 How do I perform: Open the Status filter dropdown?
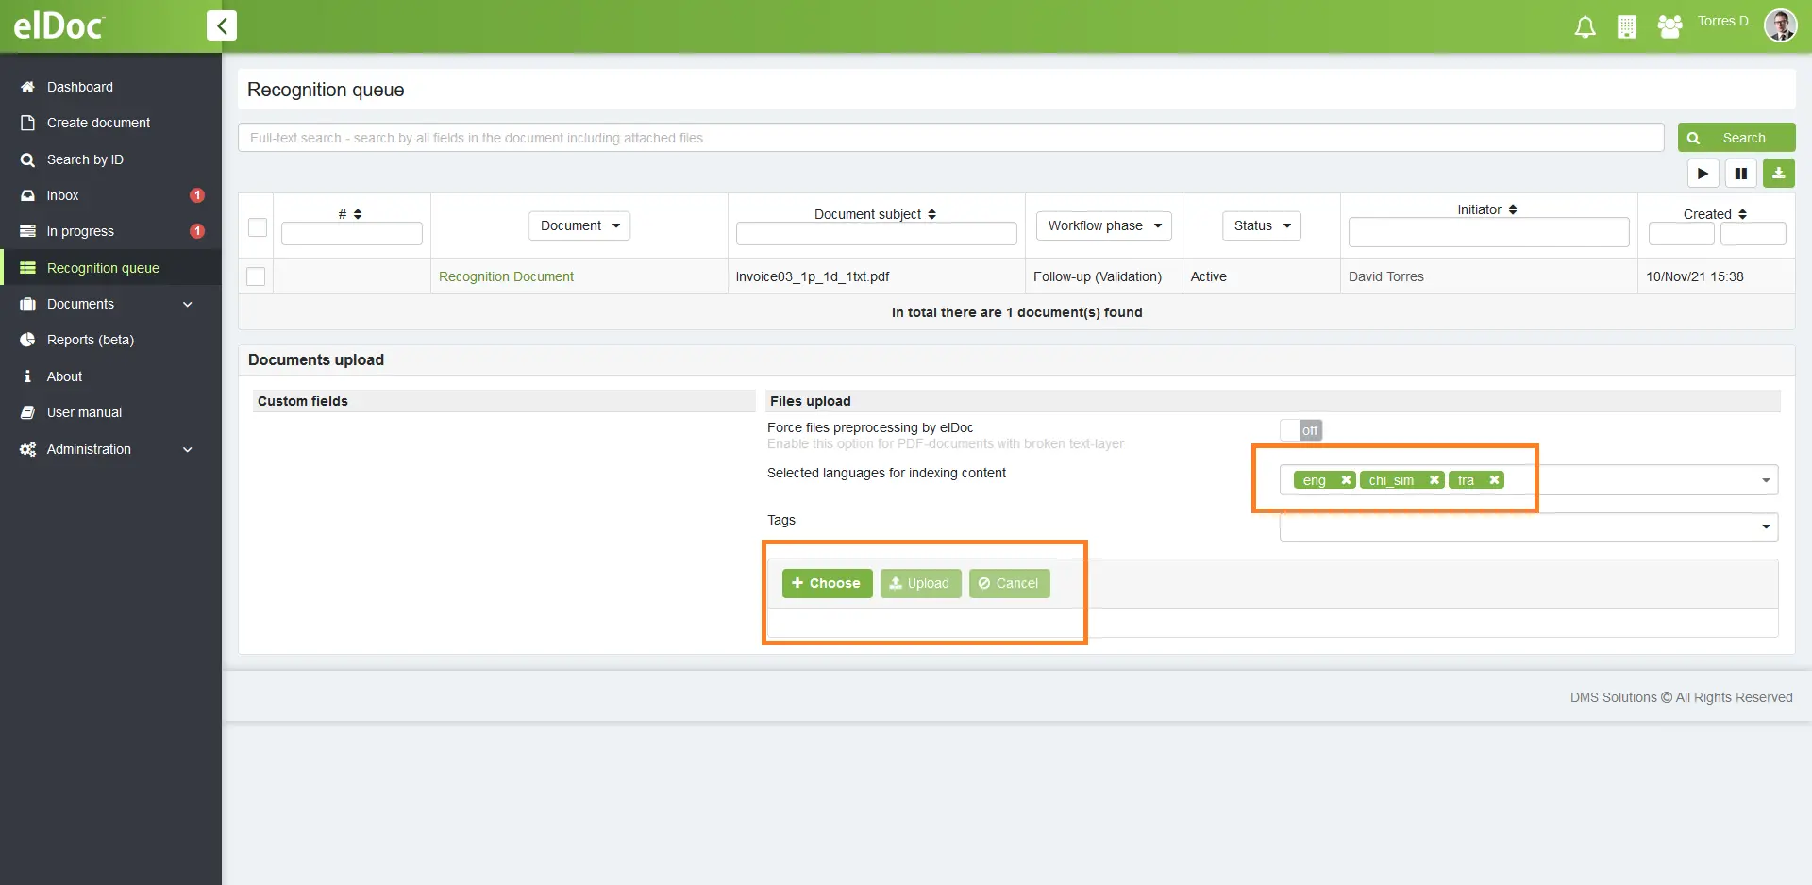tap(1261, 225)
